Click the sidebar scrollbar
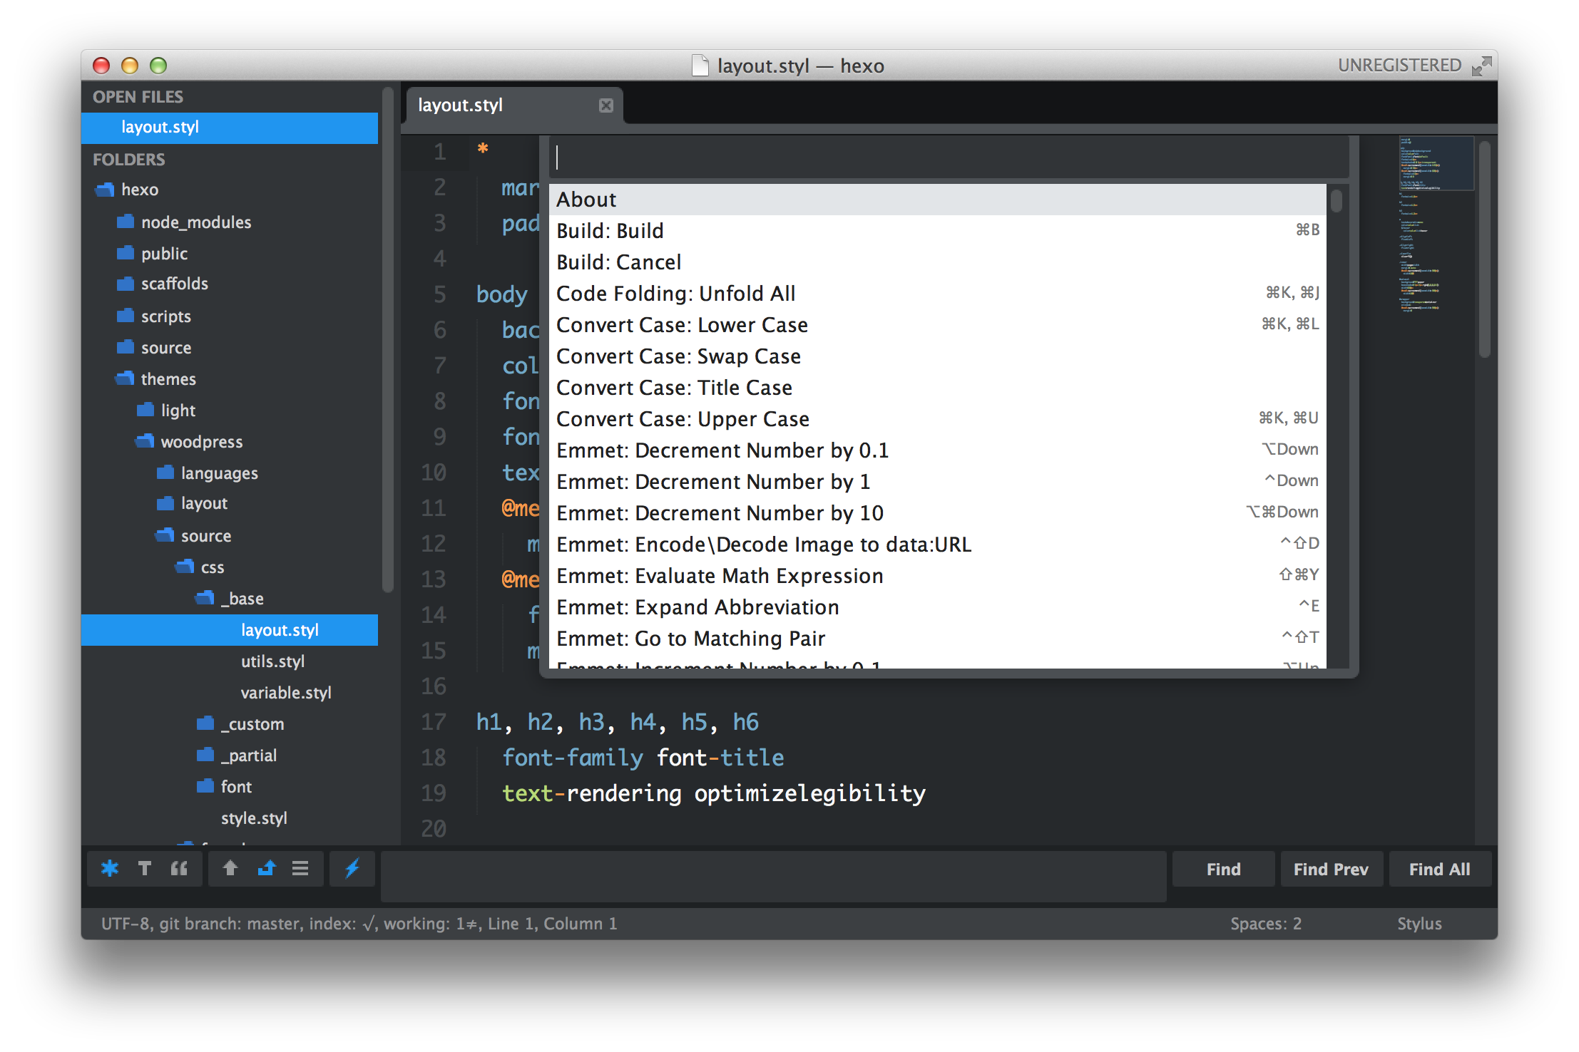The image size is (1579, 1052). [388, 341]
